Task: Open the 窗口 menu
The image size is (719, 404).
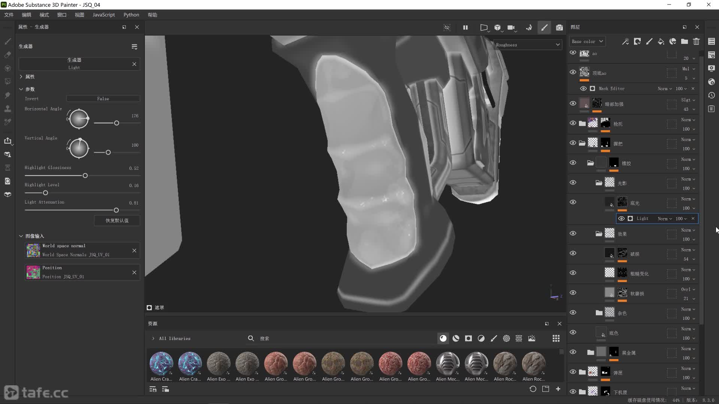Action: pyautogui.click(x=62, y=15)
